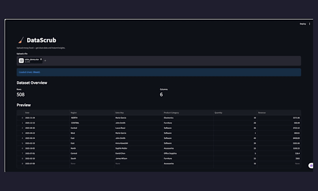Image resolution: width=318 pixels, height=191 pixels.
Task: Click the Deploy button
Action: tap(303, 24)
